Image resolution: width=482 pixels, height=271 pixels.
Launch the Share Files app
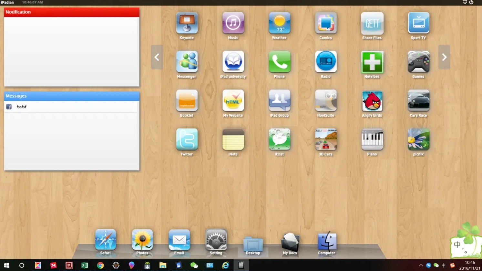pyautogui.click(x=372, y=23)
